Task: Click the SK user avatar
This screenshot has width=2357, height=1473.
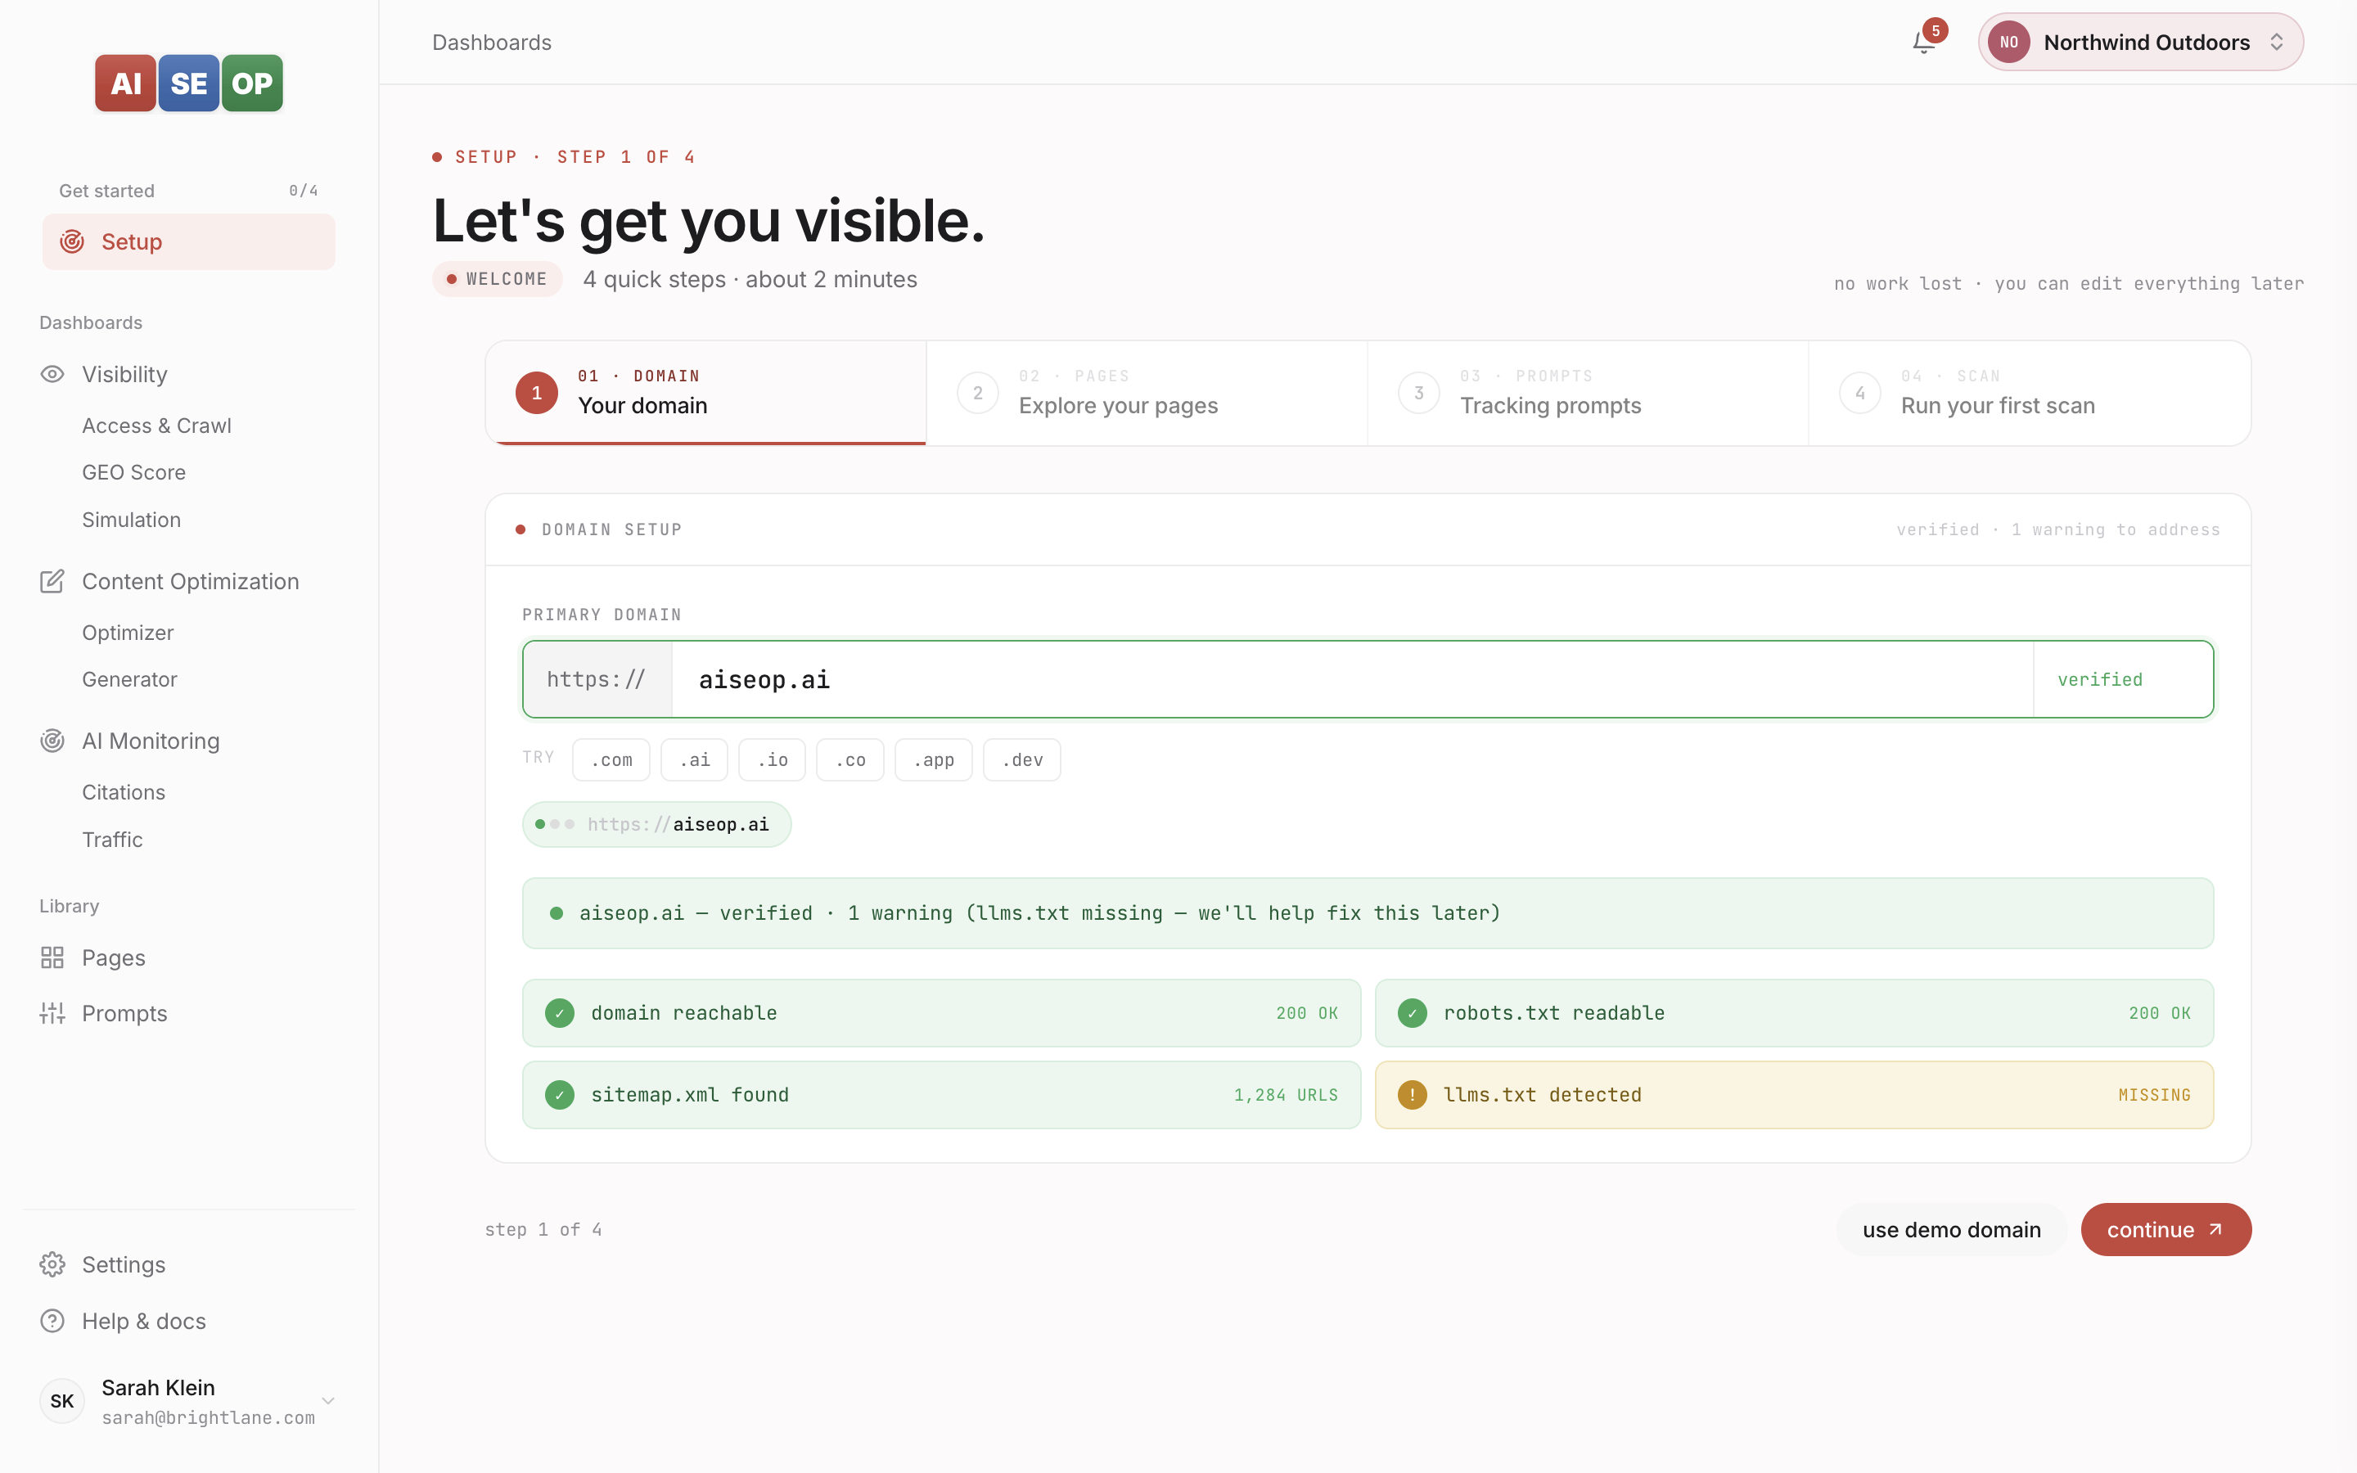Action: [62, 1401]
